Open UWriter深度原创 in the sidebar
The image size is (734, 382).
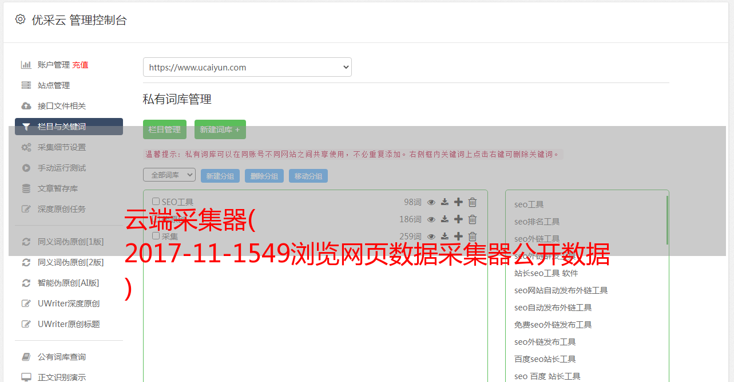pyautogui.click(x=69, y=304)
